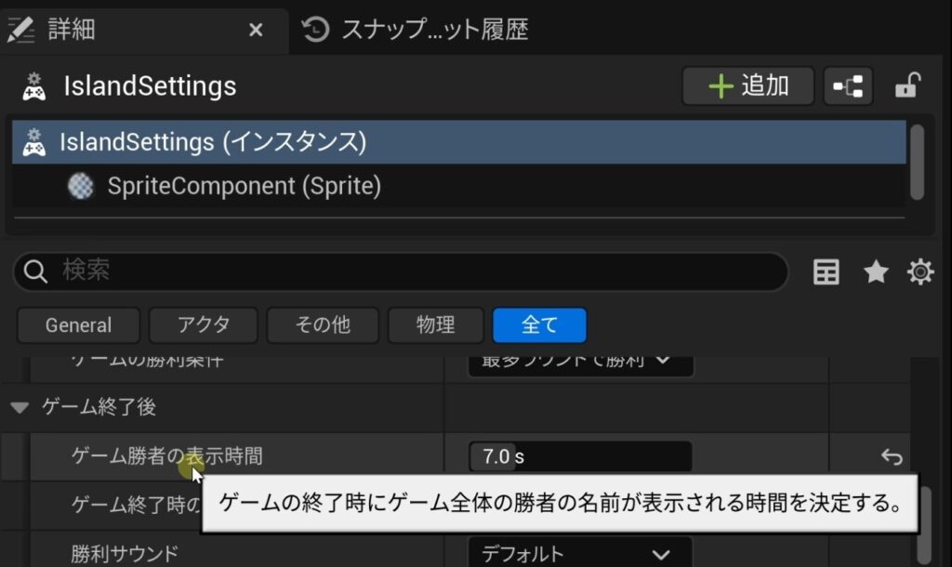The image size is (952, 567).
Task: Filter properties by General
Action: tap(78, 325)
